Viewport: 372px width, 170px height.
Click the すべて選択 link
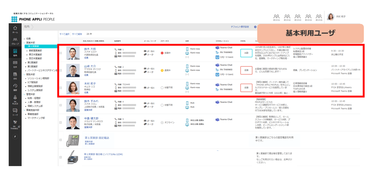click(x=64, y=34)
